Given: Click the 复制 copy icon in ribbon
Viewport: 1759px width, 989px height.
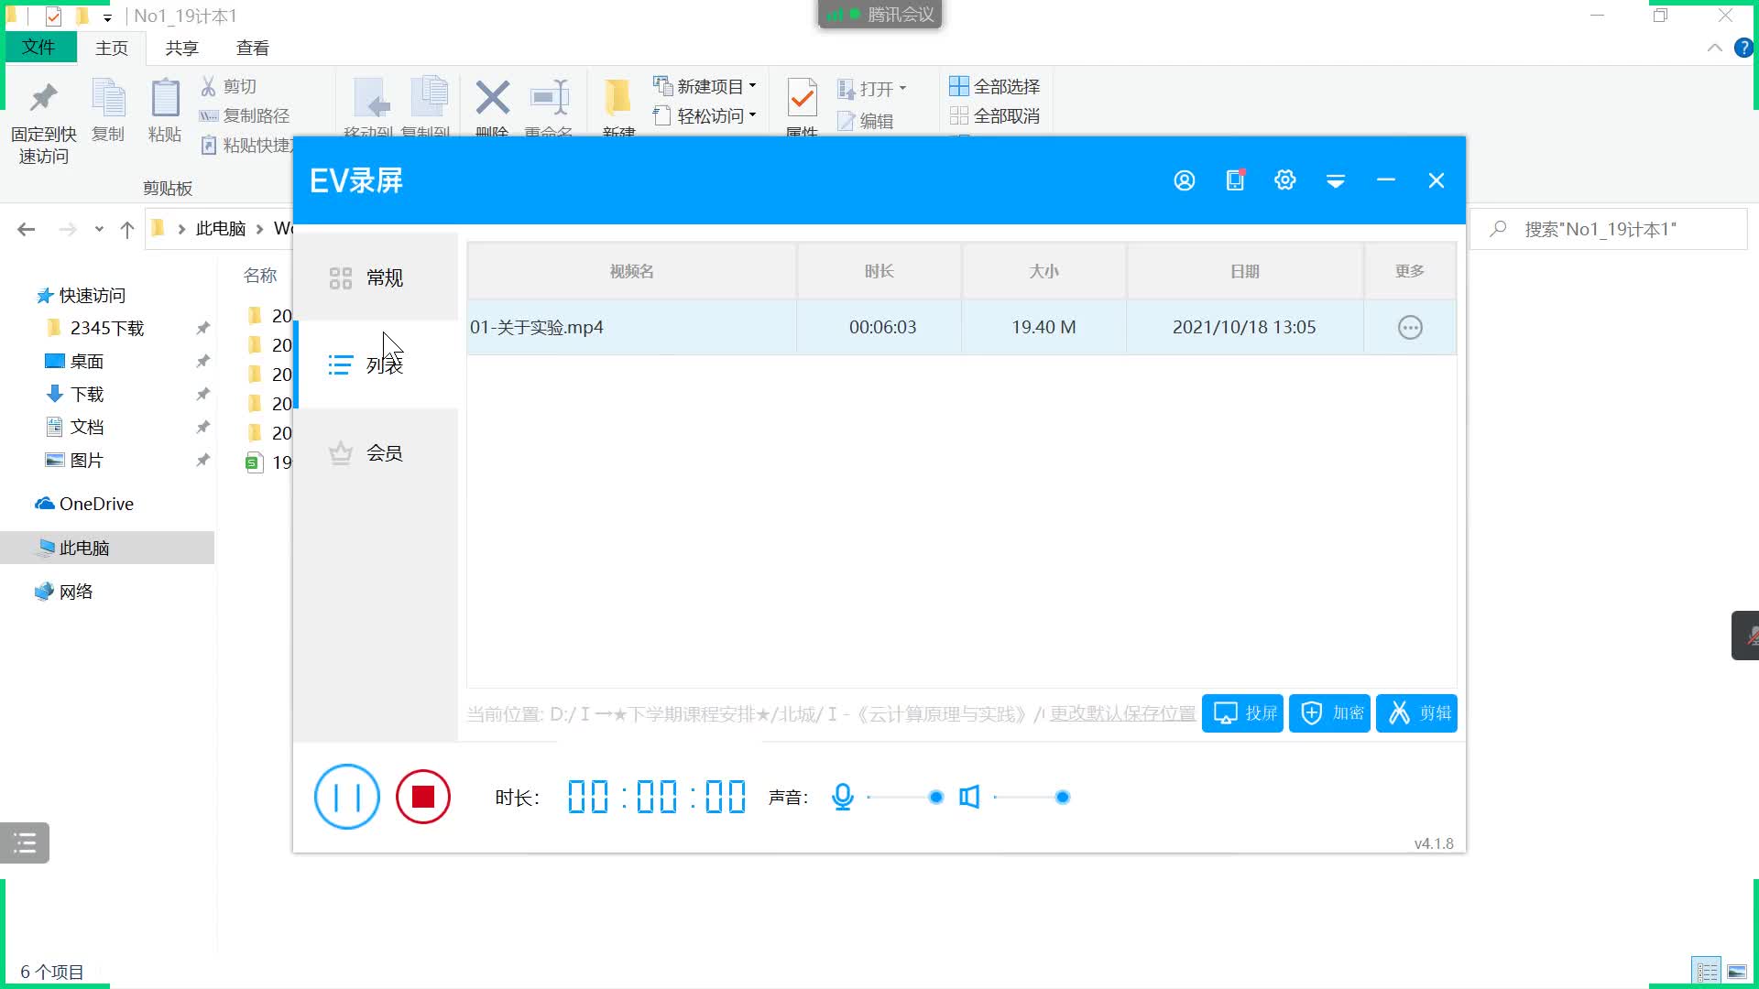Looking at the screenshot, I should (108, 99).
